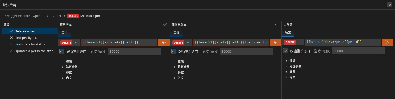The image size is (395, 99).
Task: Toggle follow redirects in your version
Action: [x=62, y=51]
